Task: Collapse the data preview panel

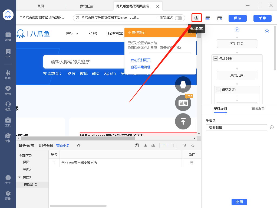Action: 193,146
